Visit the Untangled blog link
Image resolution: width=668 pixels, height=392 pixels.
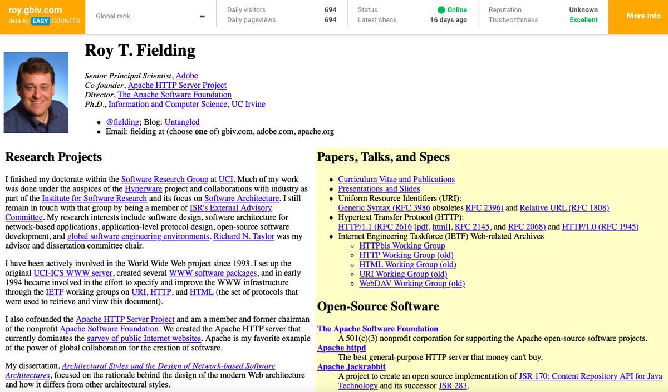coord(182,122)
